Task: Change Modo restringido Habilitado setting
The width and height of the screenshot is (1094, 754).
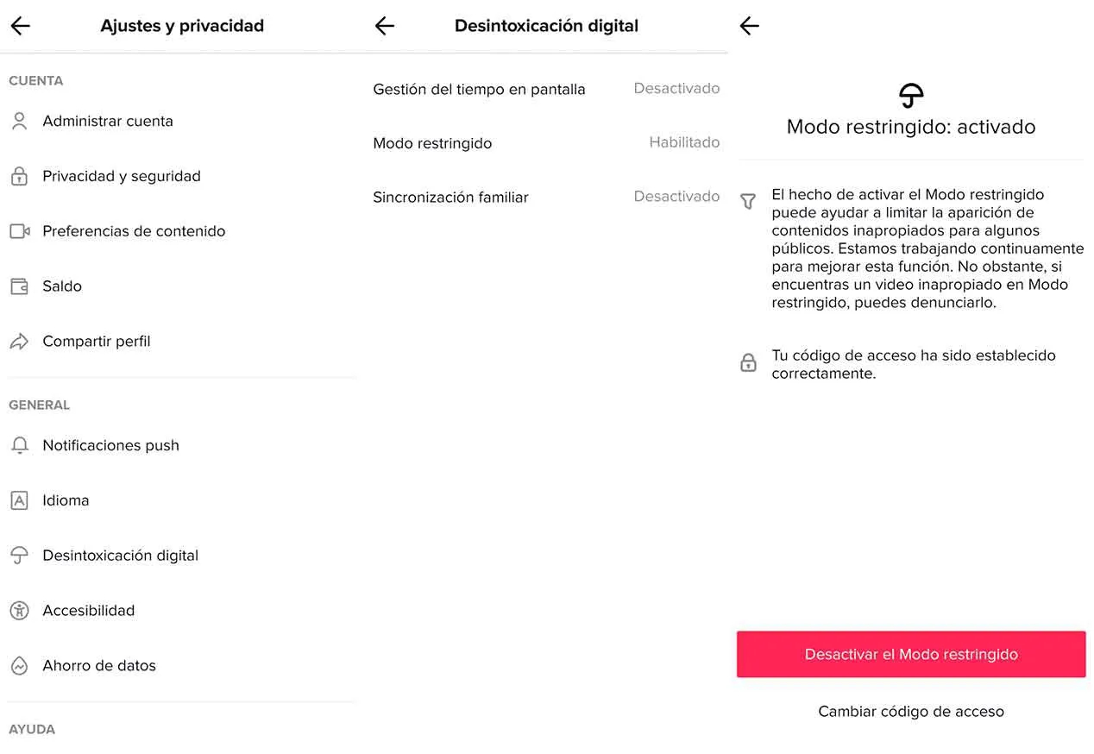Action: 545,143
